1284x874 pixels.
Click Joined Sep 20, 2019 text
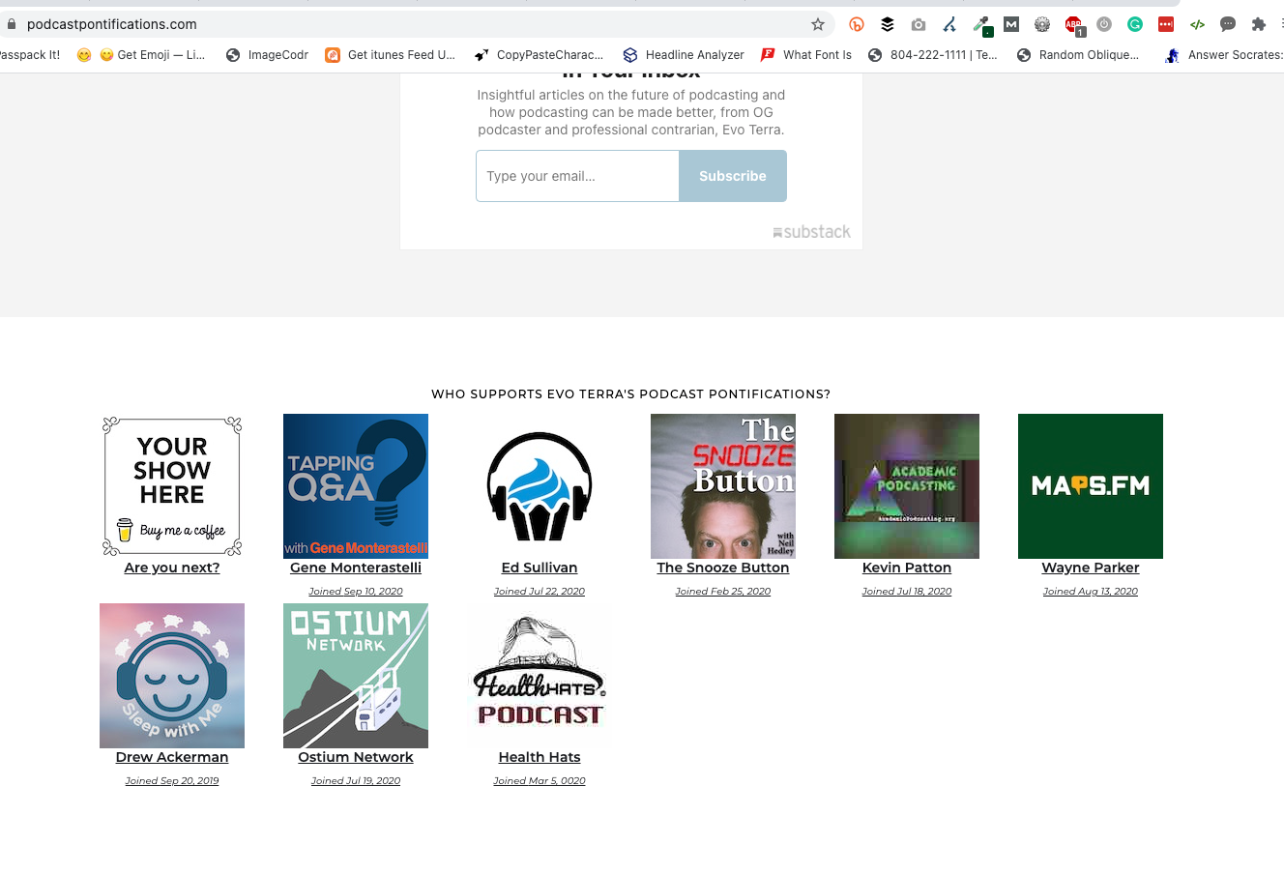[172, 781]
